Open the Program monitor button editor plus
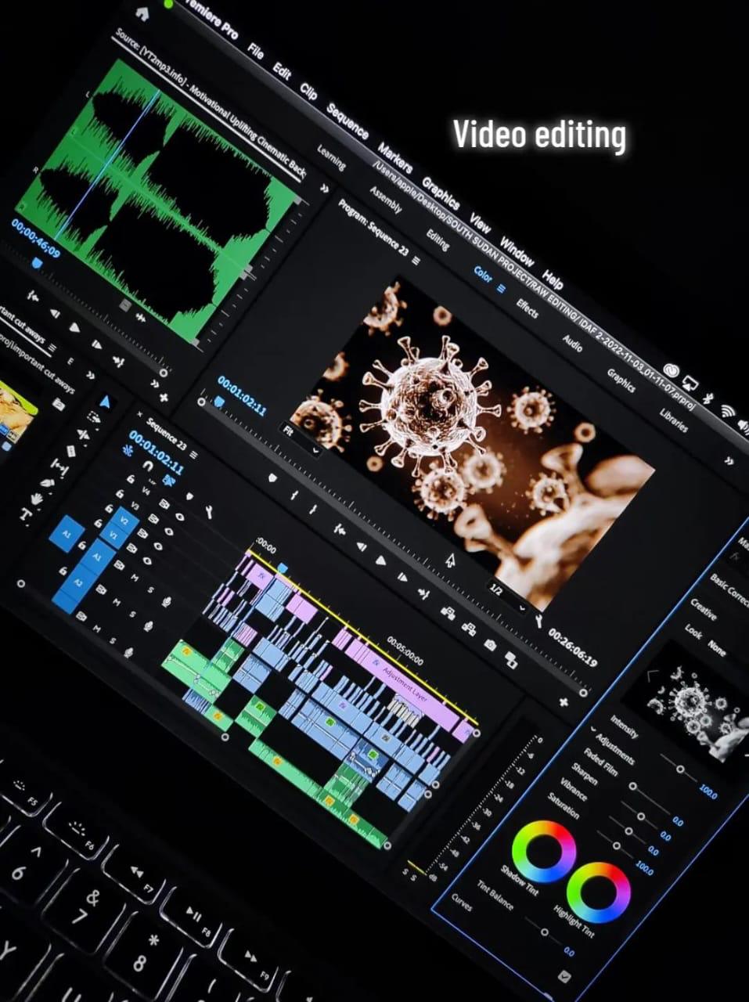This screenshot has height=1002, width=749. point(564,702)
